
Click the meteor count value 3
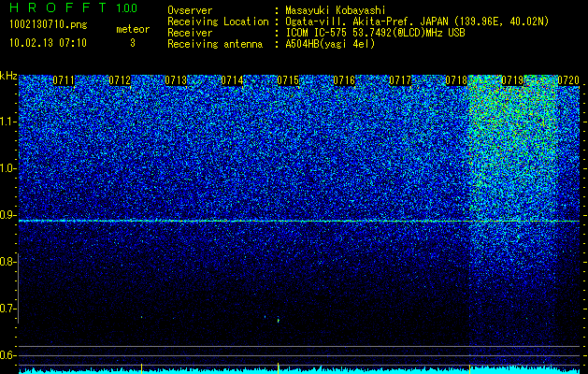tap(133, 43)
